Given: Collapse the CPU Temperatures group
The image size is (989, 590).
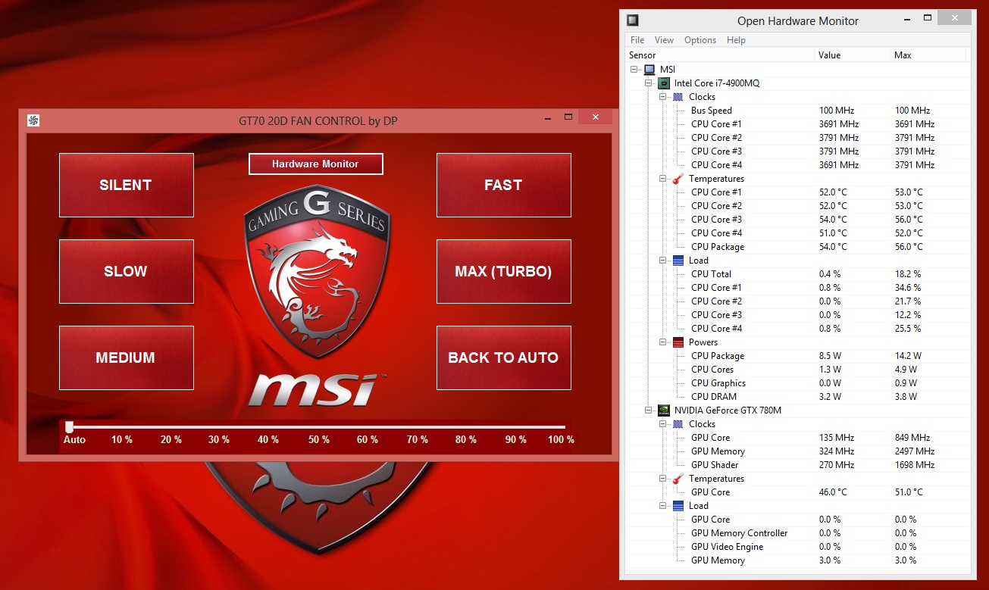Looking at the screenshot, I should (x=663, y=179).
